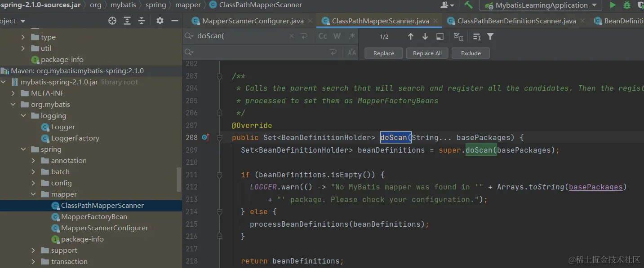The width and height of the screenshot is (644, 268).
Task: Toggle Regex (.*) search option
Action: (351, 36)
